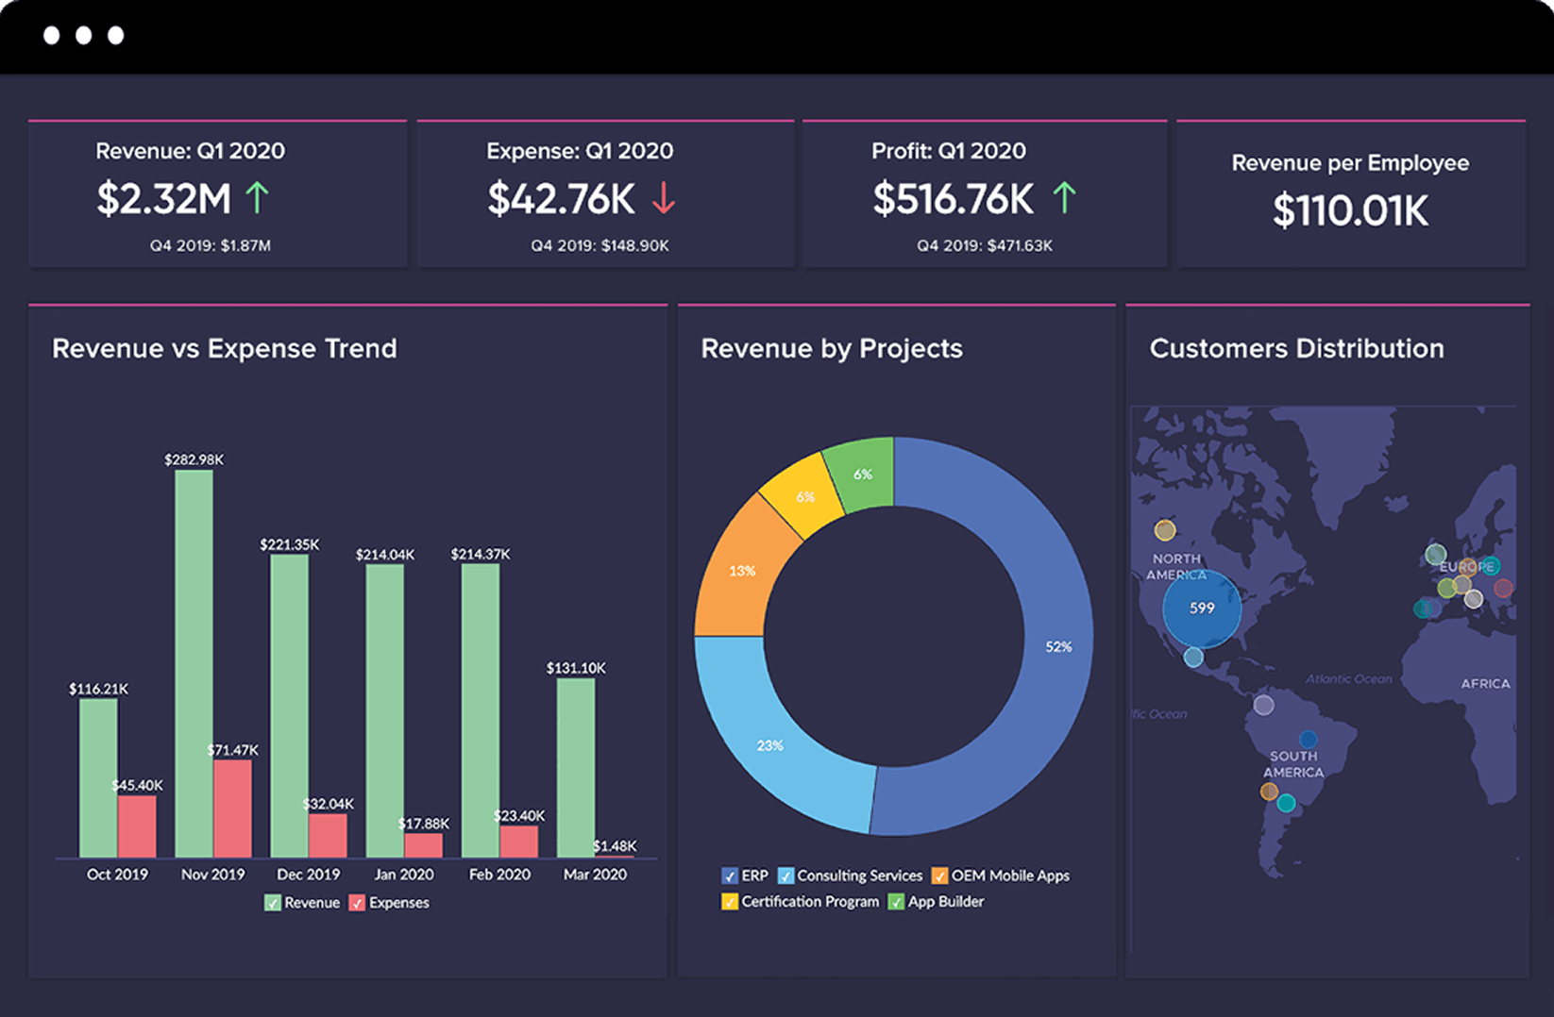Toggle the App Builder legend checkbox
This screenshot has height=1017, width=1554.
[x=896, y=902]
